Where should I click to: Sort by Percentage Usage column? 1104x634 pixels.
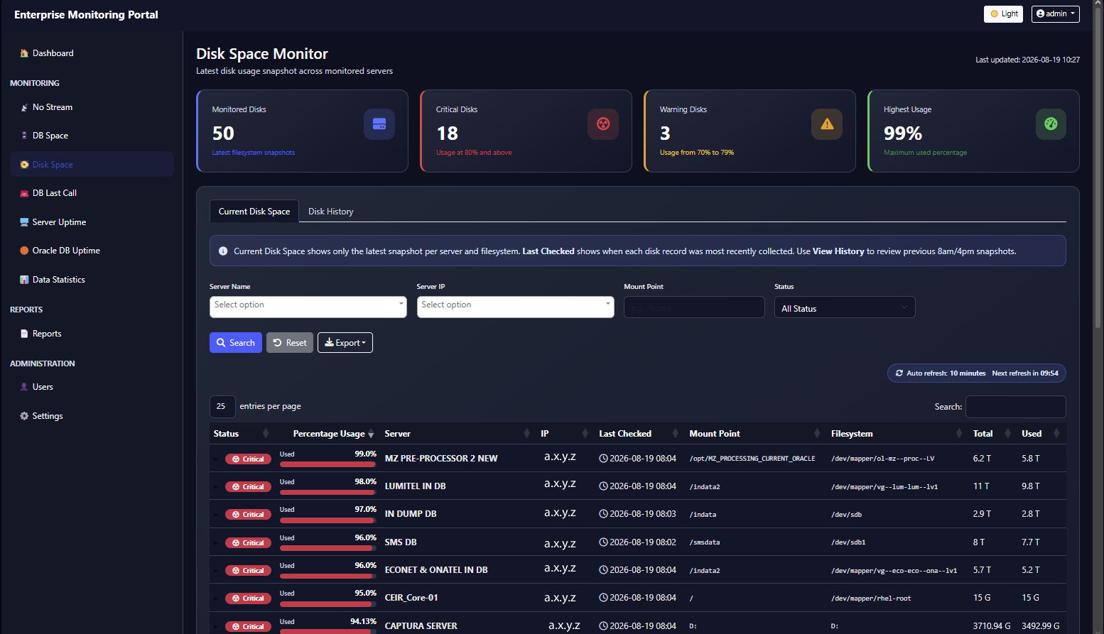click(329, 434)
